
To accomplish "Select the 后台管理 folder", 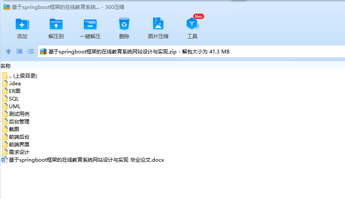I will click(x=19, y=122).
